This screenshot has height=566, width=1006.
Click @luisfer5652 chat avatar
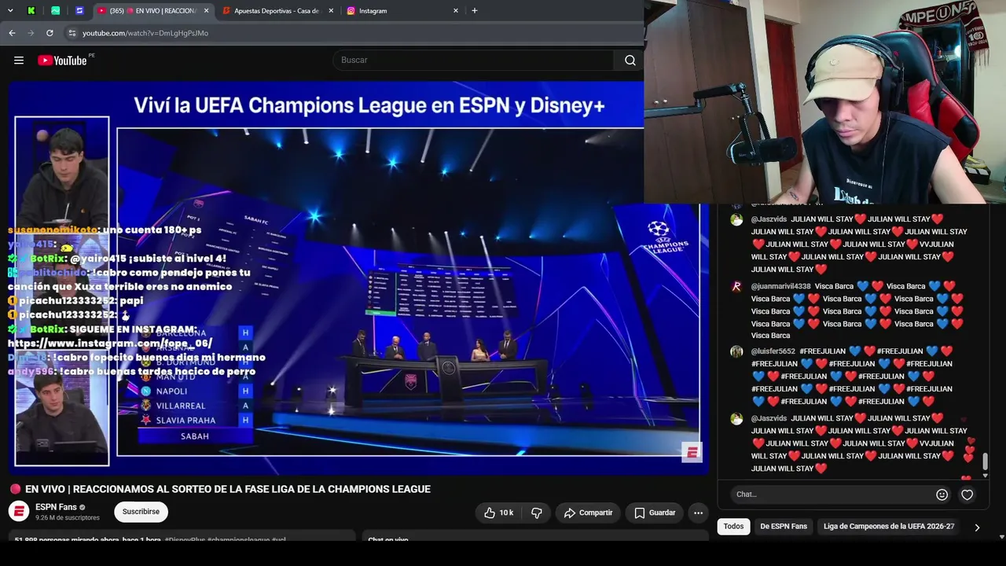click(x=736, y=351)
